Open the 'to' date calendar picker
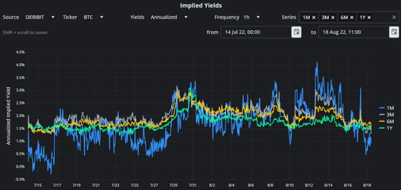This screenshot has width=401, height=190. 394,32
